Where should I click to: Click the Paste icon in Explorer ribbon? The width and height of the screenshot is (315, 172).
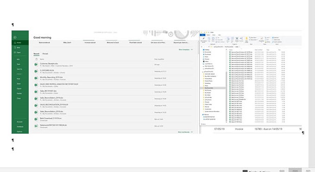213,39
